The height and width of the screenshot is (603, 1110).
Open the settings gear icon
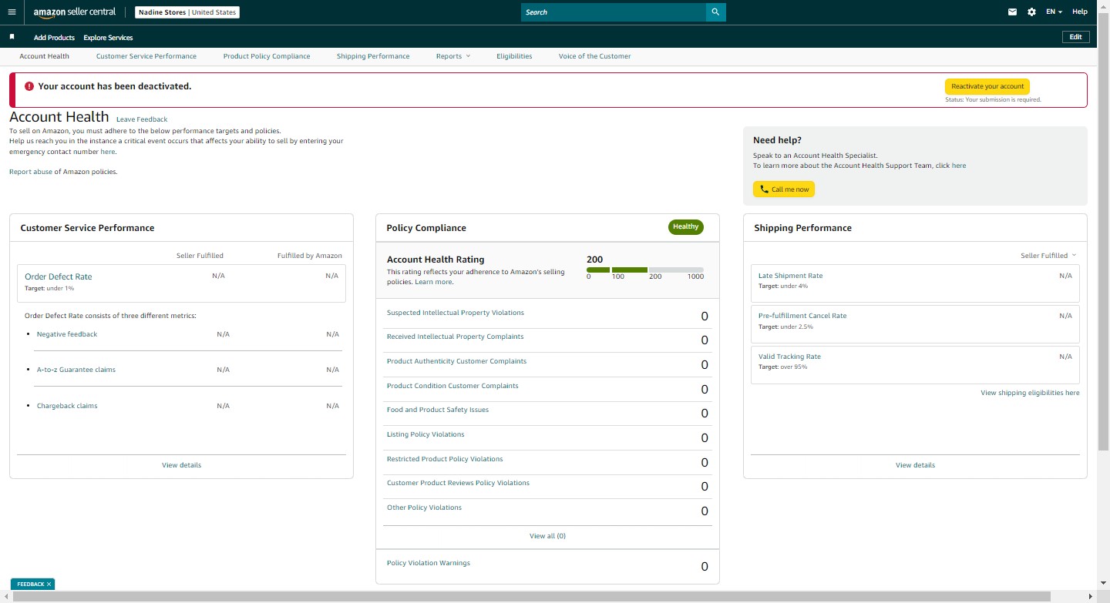click(1031, 12)
